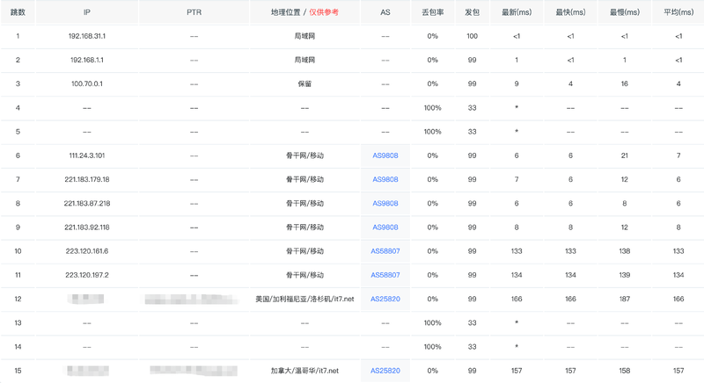Open the AS9808 link for 221.183.87.218
704x383 pixels.
[x=385, y=204]
